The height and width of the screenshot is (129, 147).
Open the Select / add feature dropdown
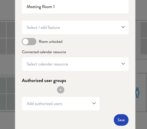[x=75, y=27]
